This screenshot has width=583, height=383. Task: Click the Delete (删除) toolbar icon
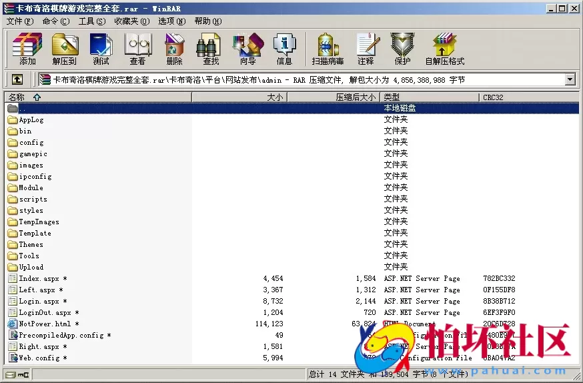point(174,49)
